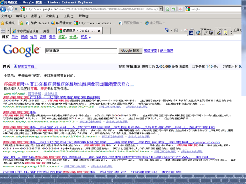Click the 图片 (Images) link

[x=15, y=37]
